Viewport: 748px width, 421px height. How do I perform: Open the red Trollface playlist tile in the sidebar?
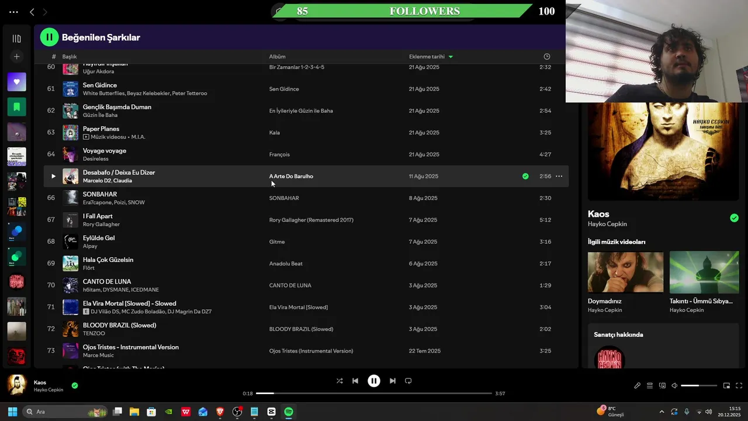tap(16, 356)
